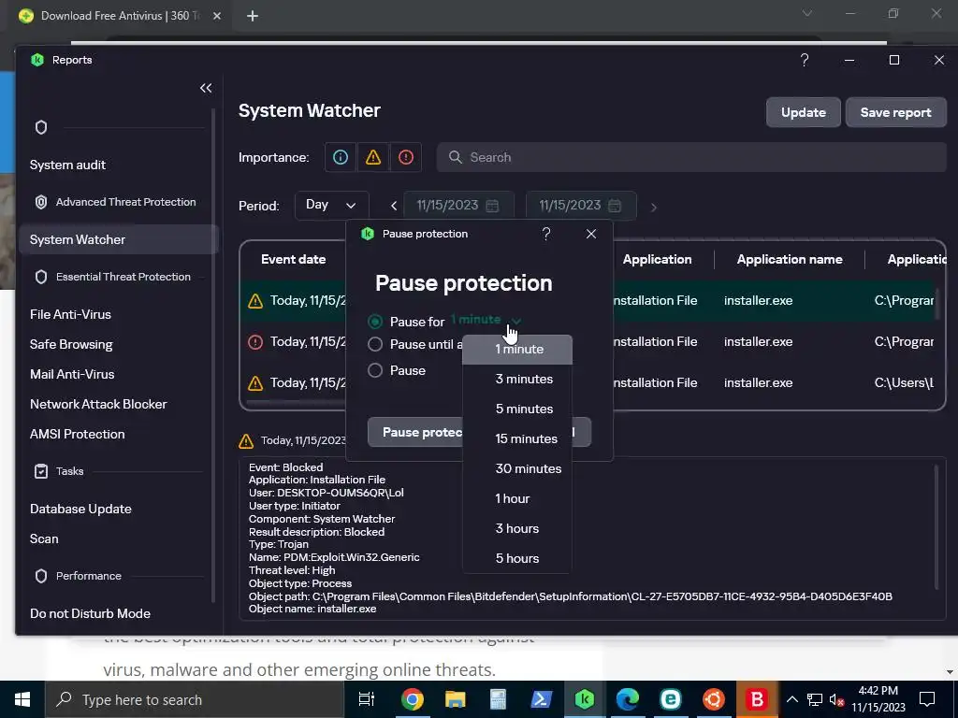958x718 pixels.
Task: Close the Pause protection dialog
Action: coord(591,234)
